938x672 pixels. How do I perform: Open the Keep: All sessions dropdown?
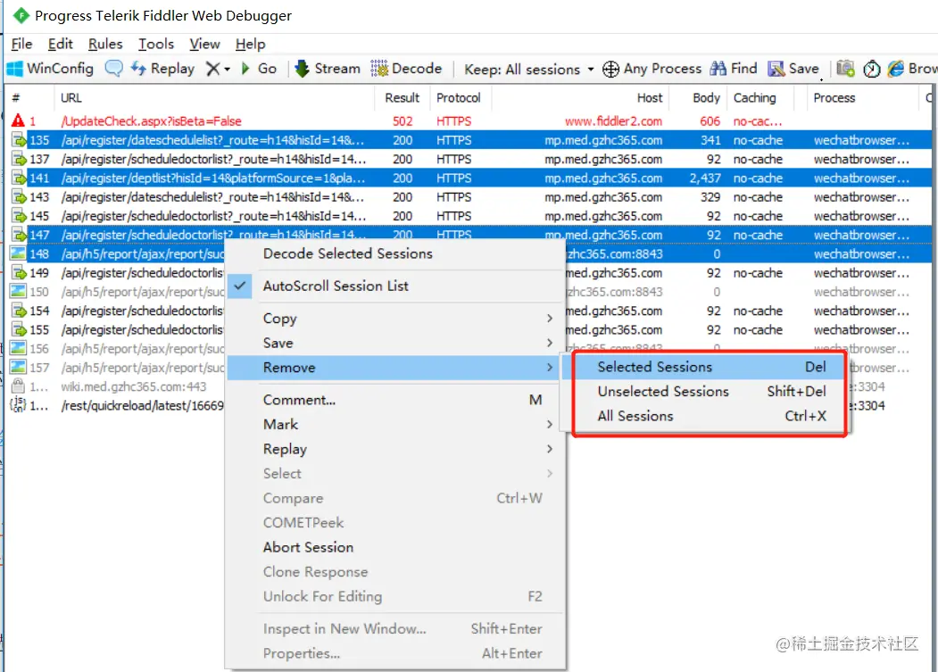coord(529,70)
